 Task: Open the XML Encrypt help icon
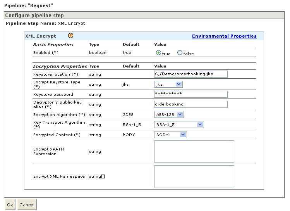70,35
